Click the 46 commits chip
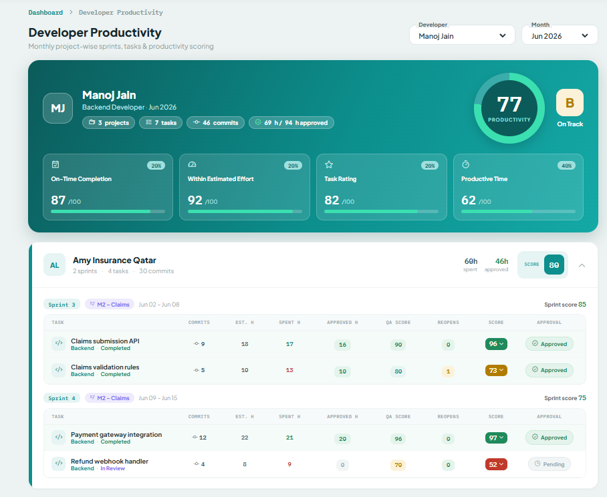 point(216,123)
